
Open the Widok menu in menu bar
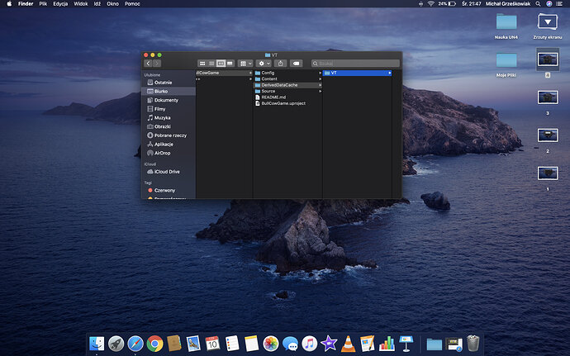[x=81, y=4]
